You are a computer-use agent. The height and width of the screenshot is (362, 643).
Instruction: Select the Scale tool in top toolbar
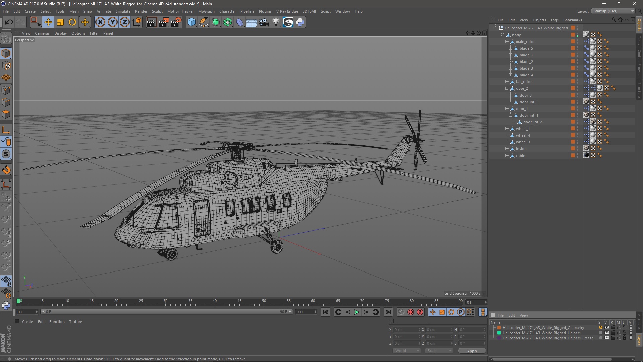pyautogui.click(x=60, y=22)
